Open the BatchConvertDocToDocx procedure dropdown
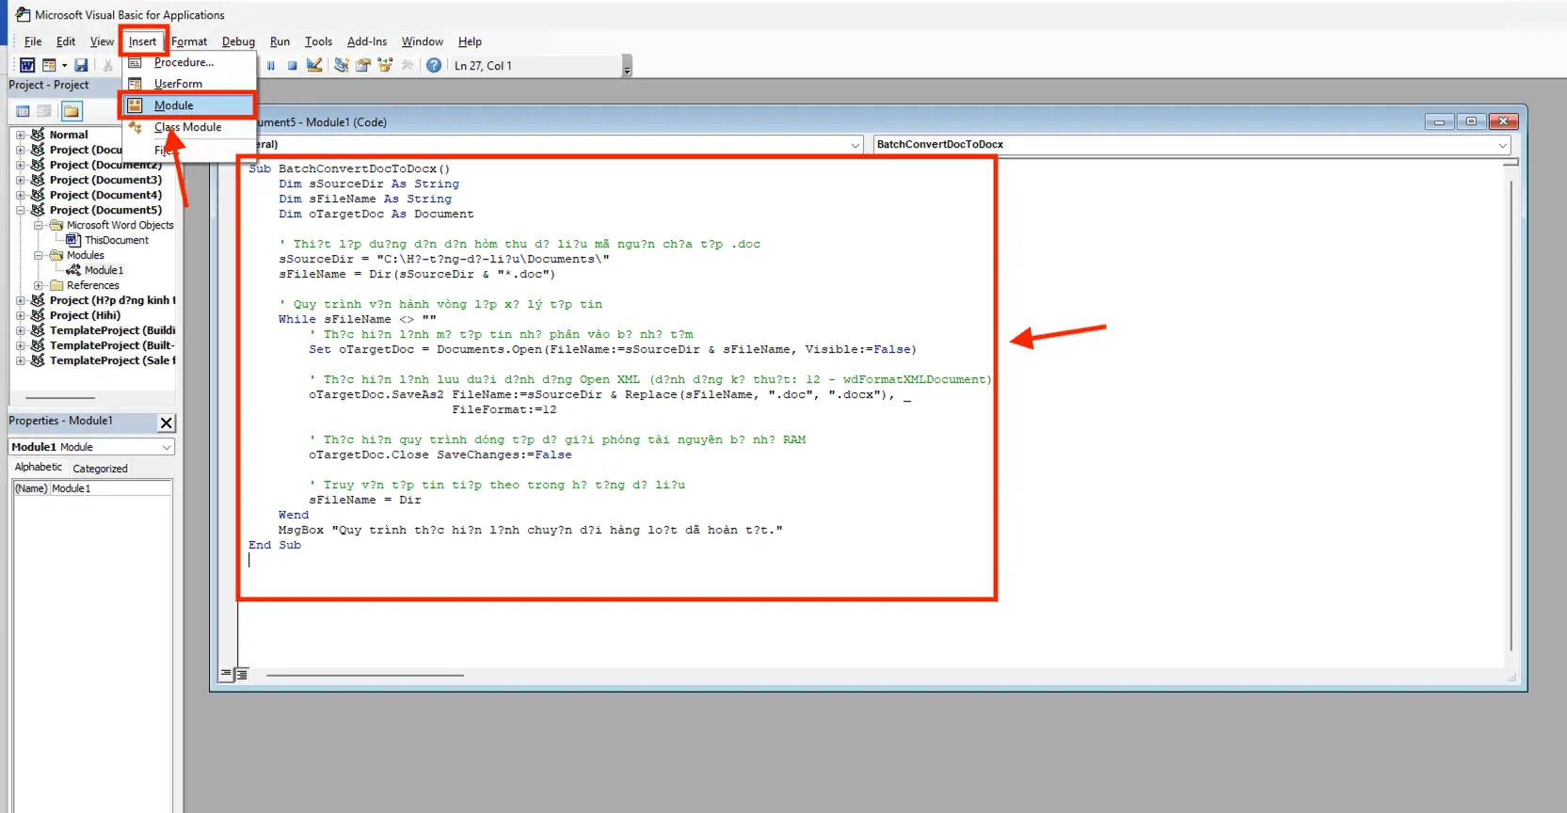This screenshot has width=1567, height=813. 1502,145
